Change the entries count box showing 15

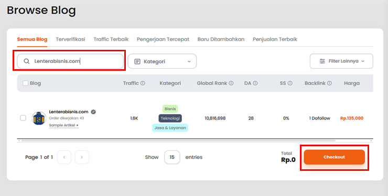172,157
